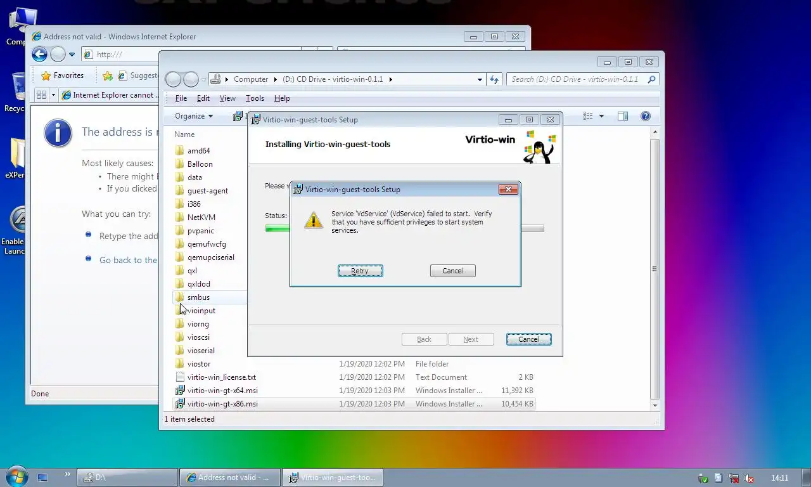The width and height of the screenshot is (811, 487).
Task: Select the smbus folder
Action: pyautogui.click(x=198, y=297)
